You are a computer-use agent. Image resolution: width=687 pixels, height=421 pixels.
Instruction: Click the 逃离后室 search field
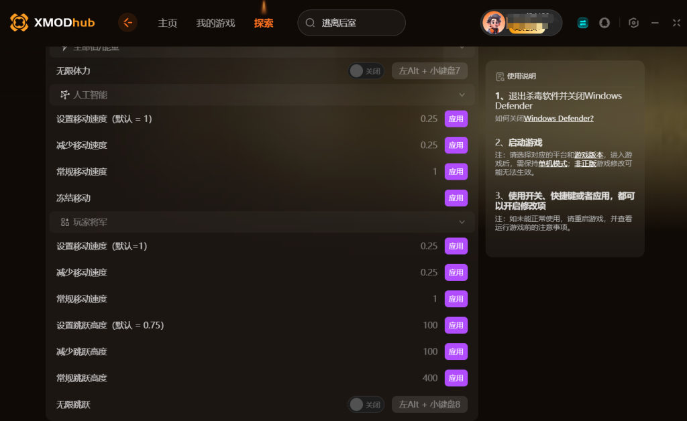tap(352, 23)
